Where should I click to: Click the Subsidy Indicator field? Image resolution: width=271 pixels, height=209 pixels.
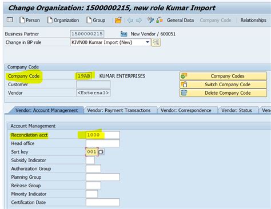pos(90,160)
